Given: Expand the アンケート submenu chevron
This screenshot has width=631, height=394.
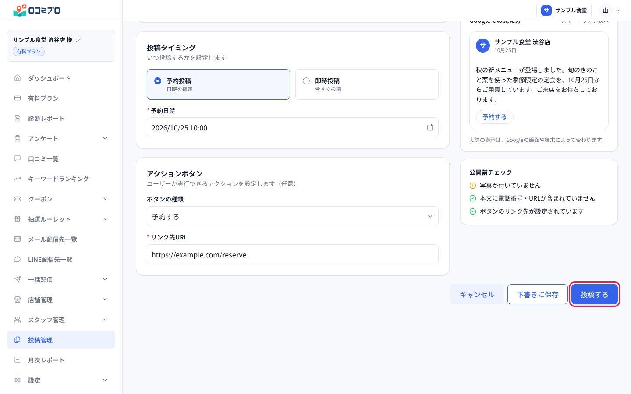Looking at the screenshot, I should [105, 138].
